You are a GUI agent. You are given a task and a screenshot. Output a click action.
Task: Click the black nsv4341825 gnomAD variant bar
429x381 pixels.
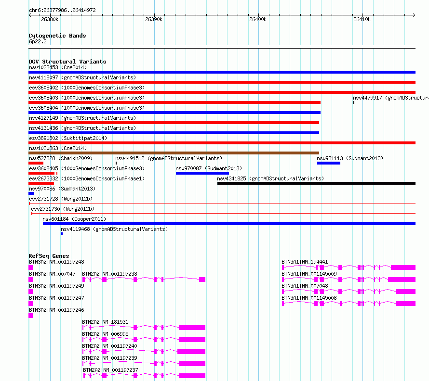click(316, 183)
